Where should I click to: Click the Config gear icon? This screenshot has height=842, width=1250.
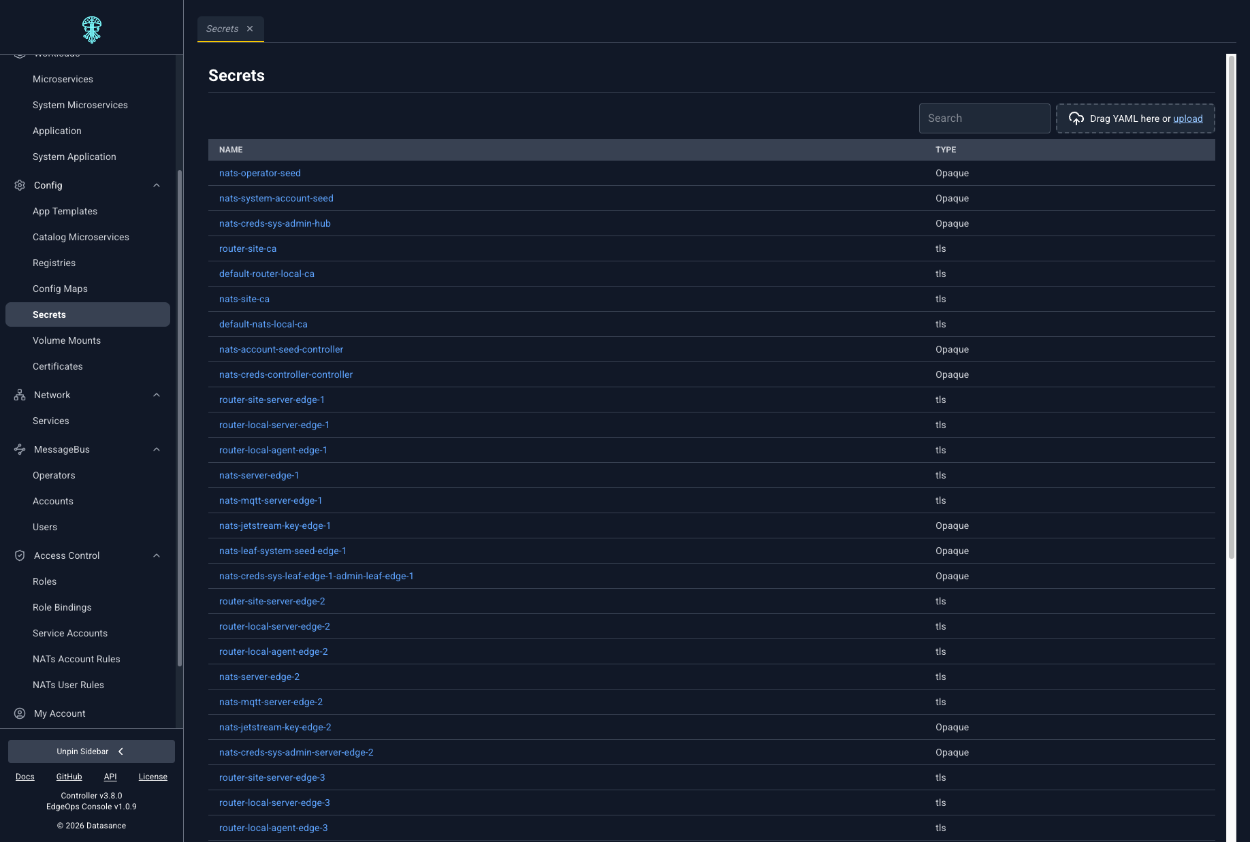20,185
